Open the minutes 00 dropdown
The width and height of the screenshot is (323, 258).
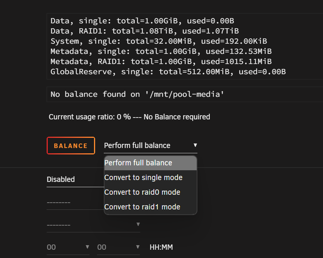118,247
